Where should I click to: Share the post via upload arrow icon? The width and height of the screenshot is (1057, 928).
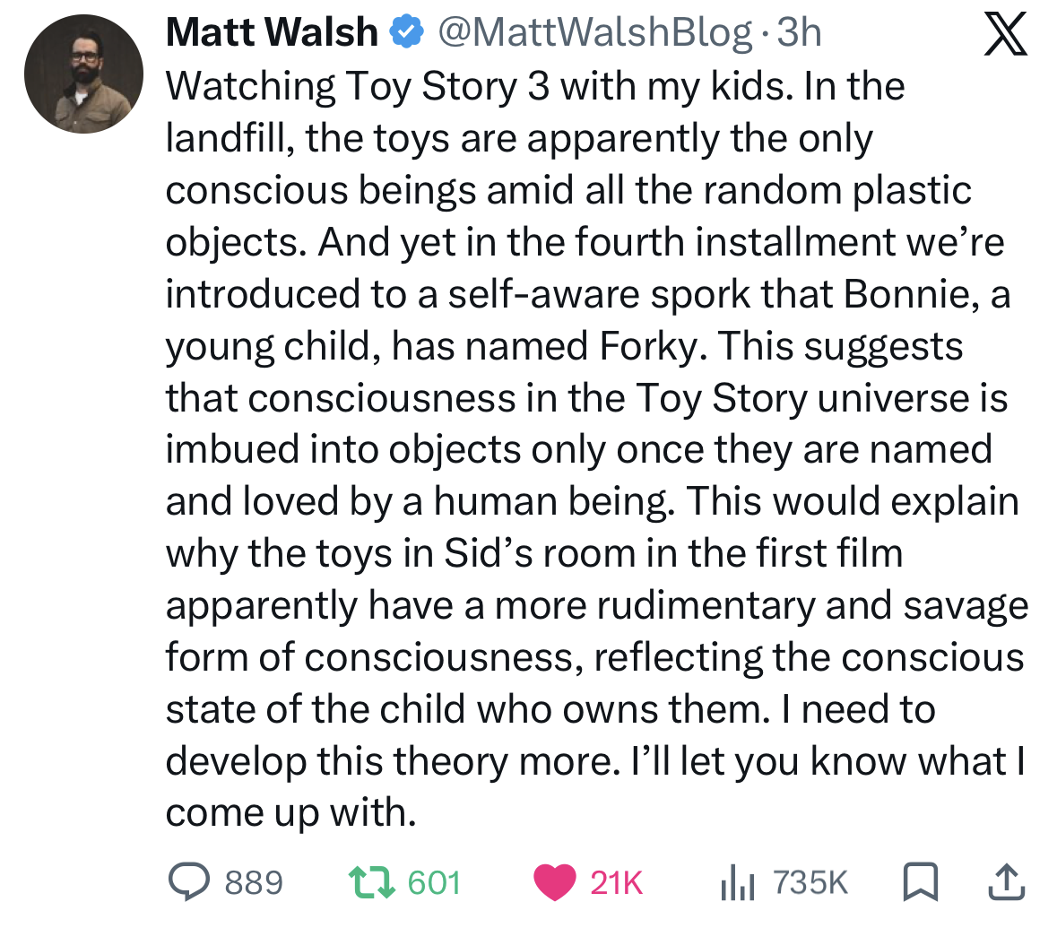pos(1006,880)
